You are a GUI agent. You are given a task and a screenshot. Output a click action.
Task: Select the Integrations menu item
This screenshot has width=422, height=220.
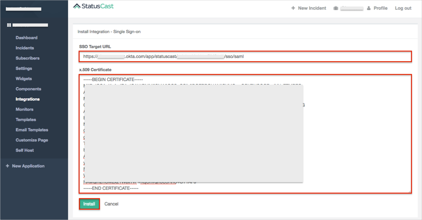point(27,99)
